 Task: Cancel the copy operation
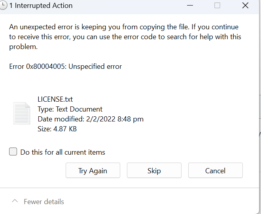(x=215, y=171)
